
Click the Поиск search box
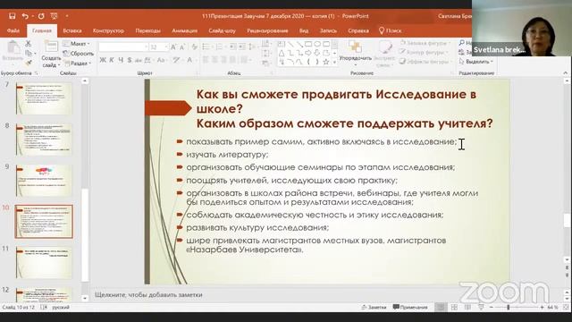point(390,30)
